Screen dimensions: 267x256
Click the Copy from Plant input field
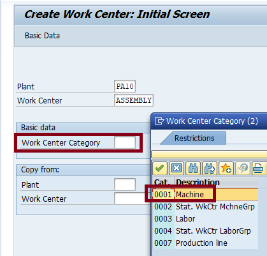[125, 184]
